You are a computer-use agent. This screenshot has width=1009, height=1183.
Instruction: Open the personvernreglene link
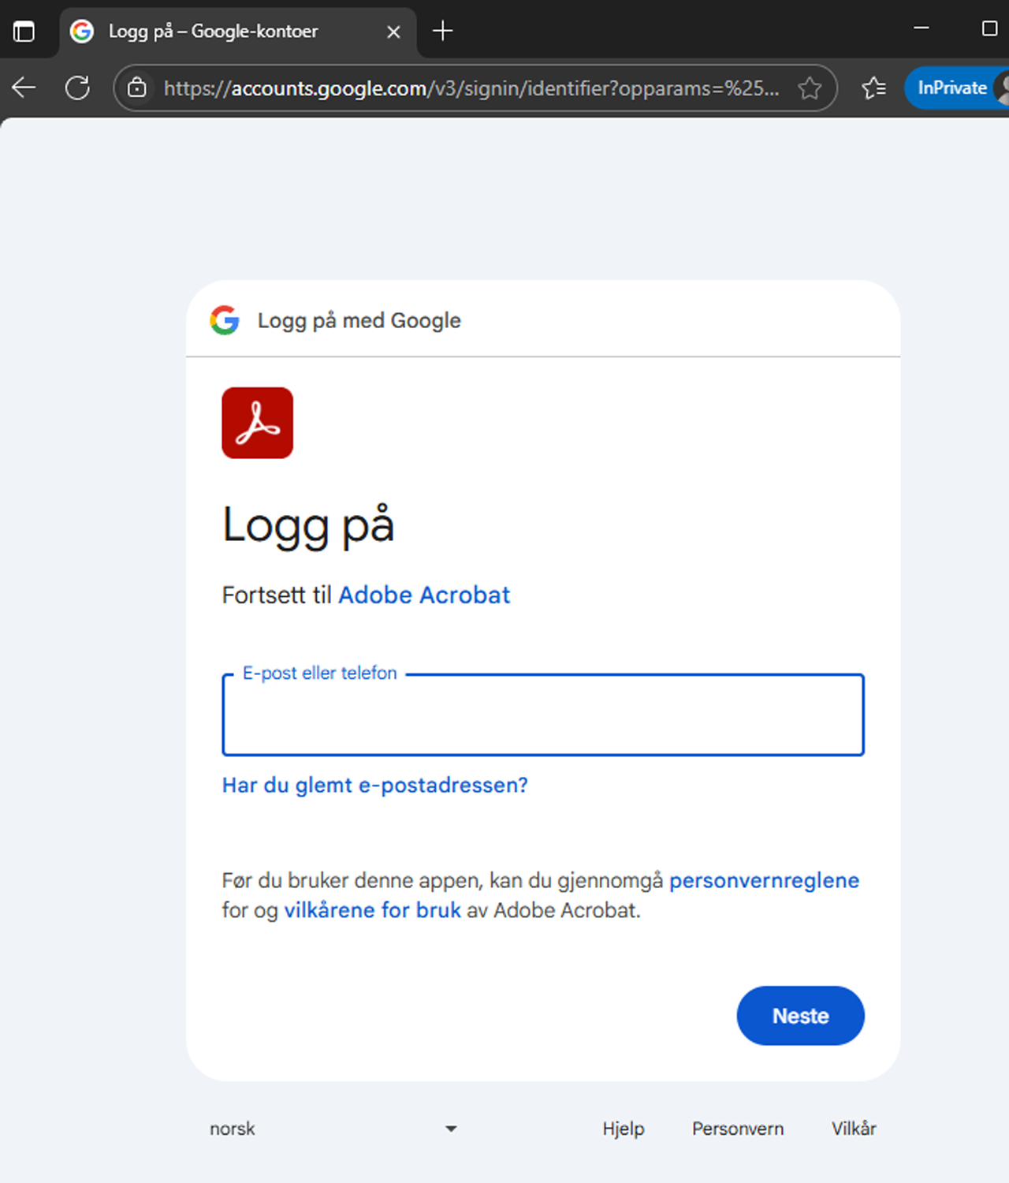click(764, 880)
